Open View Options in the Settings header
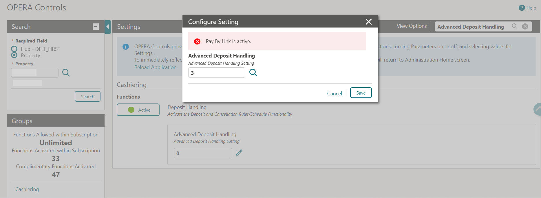The width and height of the screenshot is (541, 198). pyautogui.click(x=412, y=26)
